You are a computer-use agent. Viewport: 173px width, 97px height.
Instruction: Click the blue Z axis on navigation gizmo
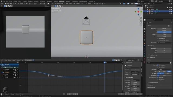point(138,9)
